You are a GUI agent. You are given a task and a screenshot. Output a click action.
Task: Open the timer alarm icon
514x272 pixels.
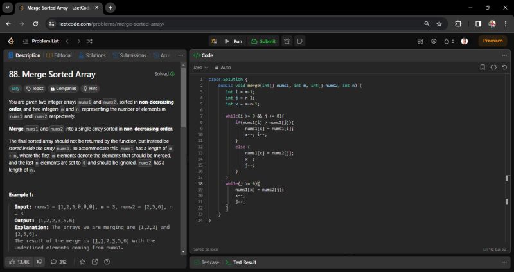287,41
